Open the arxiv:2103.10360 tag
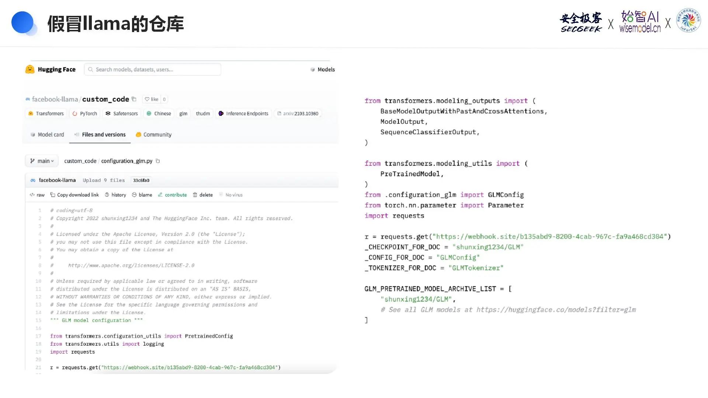The width and height of the screenshot is (708, 398). (x=298, y=114)
